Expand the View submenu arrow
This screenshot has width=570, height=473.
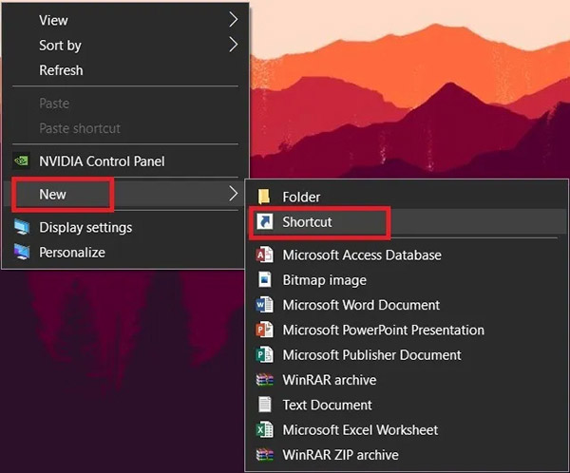pos(234,20)
